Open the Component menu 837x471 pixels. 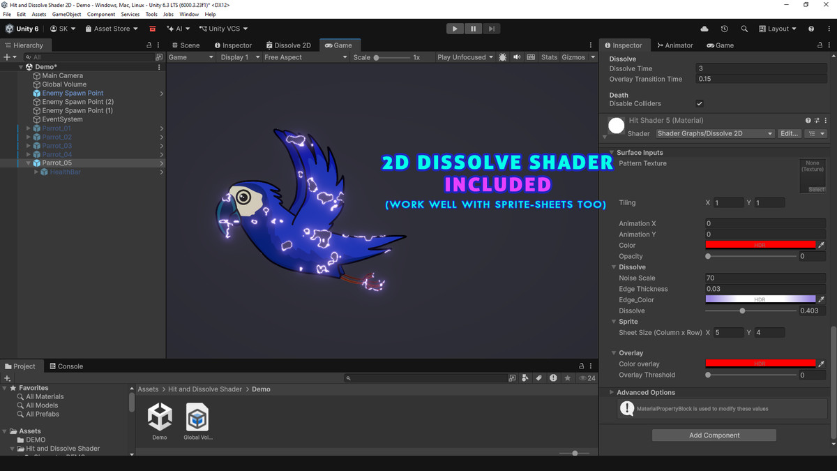coord(101,14)
